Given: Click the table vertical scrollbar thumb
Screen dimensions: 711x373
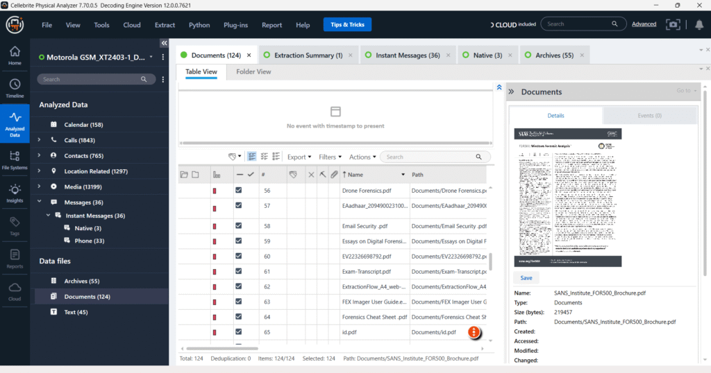Looking at the screenshot, I should click(x=490, y=261).
